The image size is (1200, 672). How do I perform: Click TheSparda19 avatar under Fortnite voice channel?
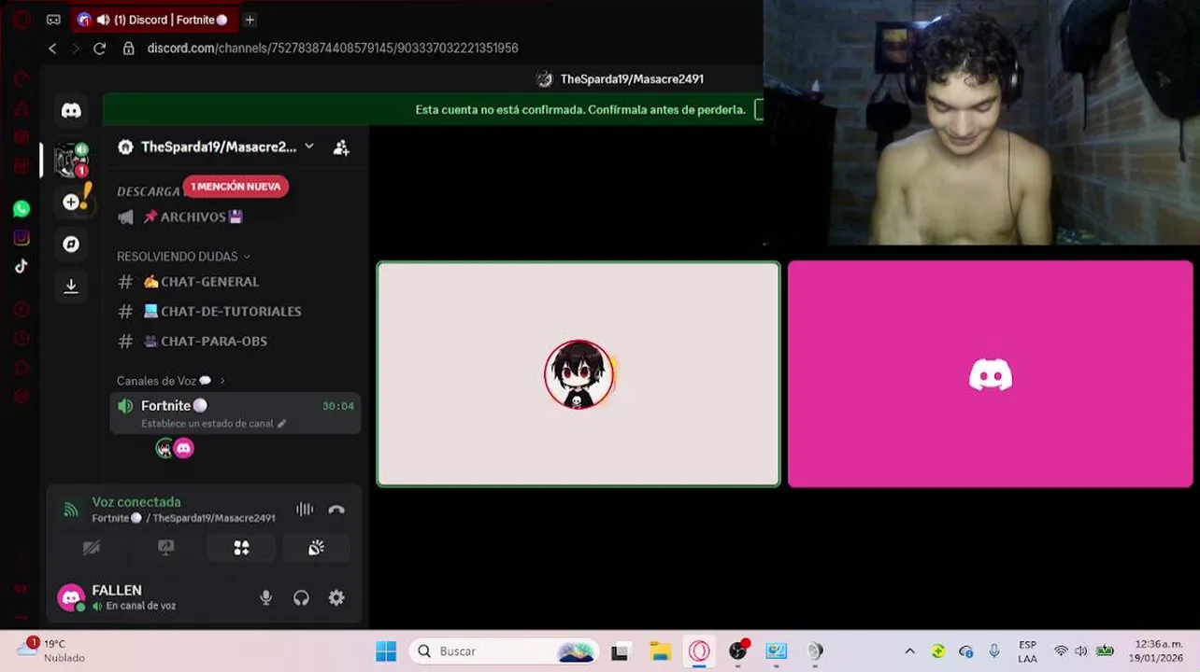(x=164, y=449)
